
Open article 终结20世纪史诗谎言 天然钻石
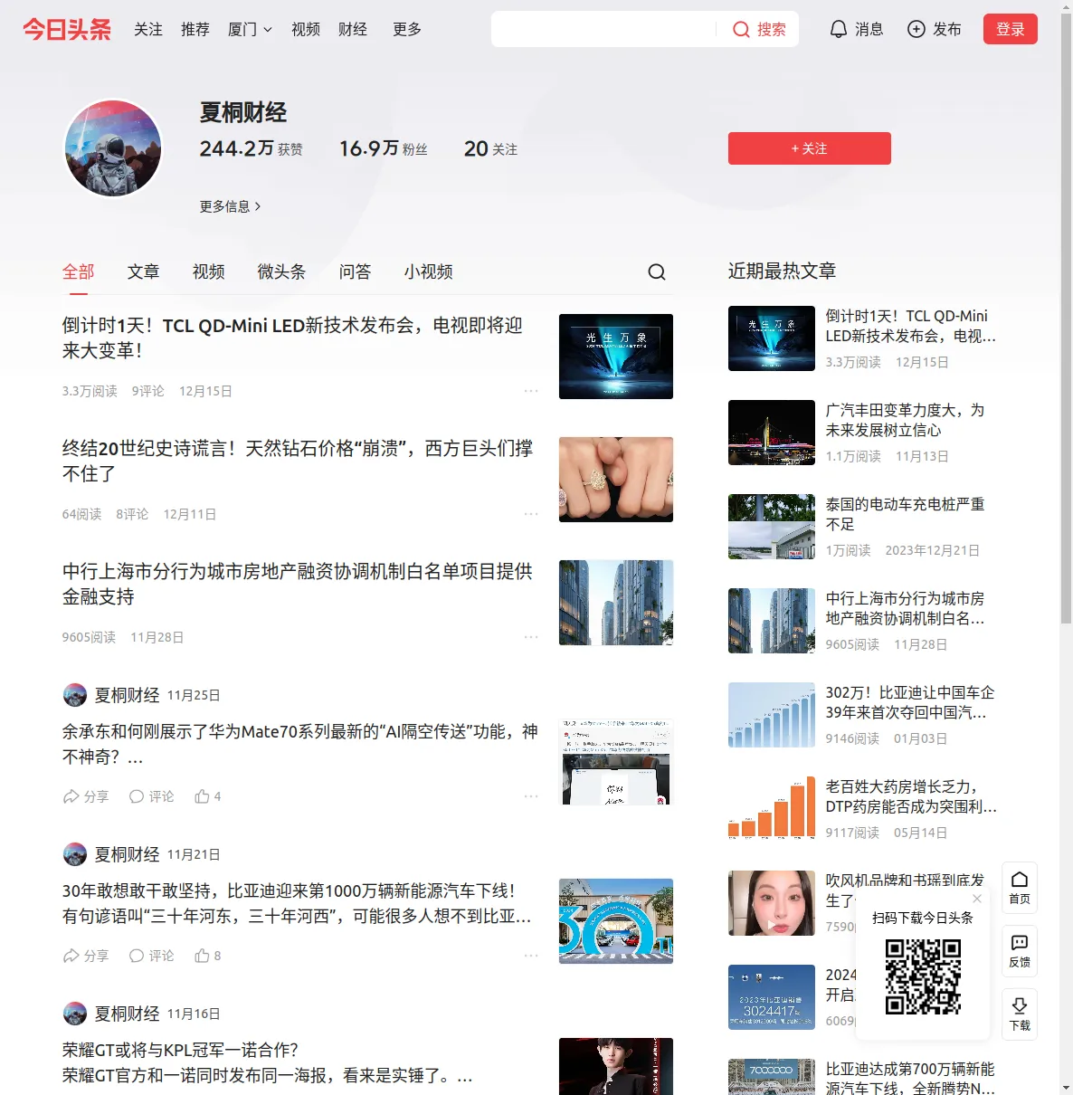tap(298, 461)
